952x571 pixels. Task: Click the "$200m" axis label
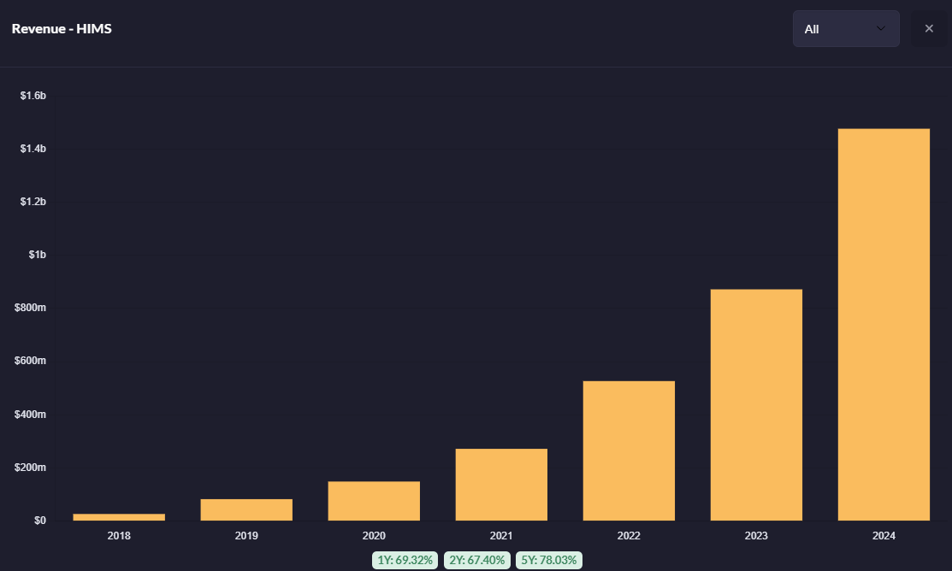[30, 468]
